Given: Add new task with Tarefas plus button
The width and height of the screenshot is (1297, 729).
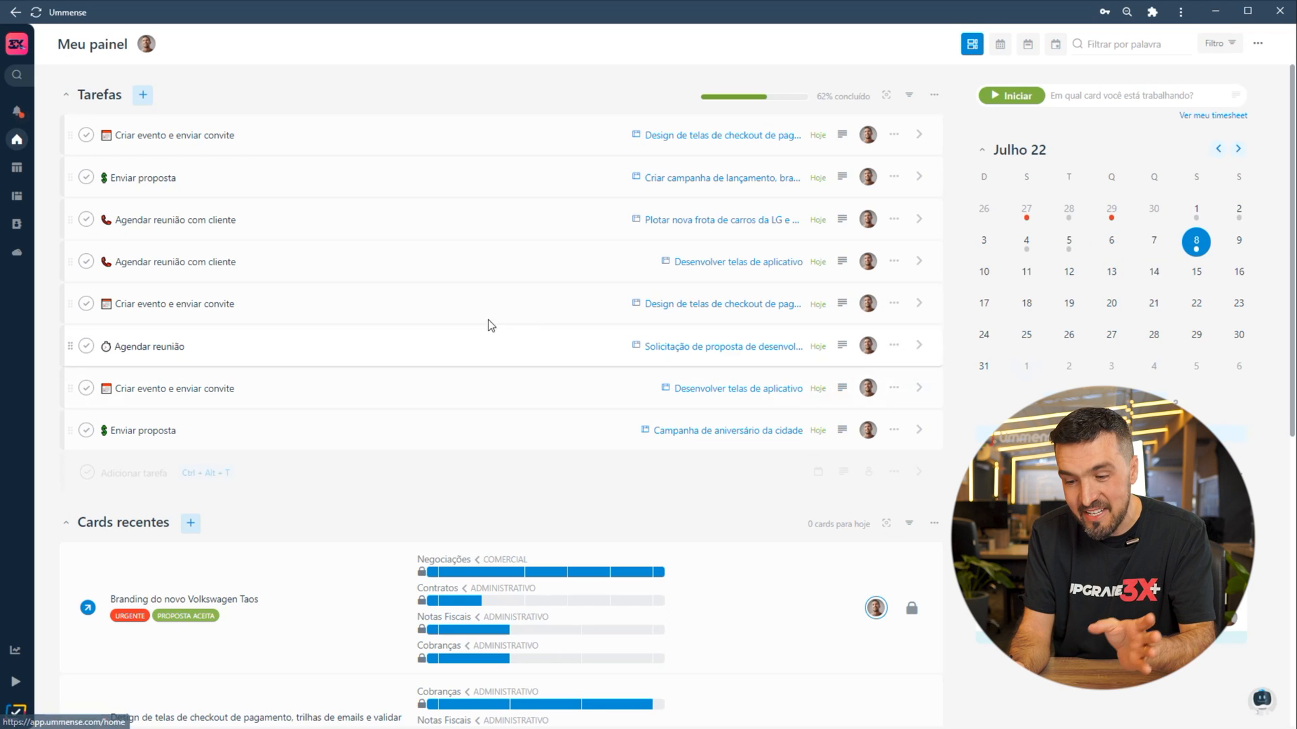Looking at the screenshot, I should pos(143,95).
